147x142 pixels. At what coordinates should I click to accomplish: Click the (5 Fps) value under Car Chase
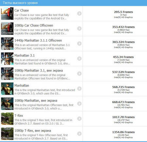click(123, 15)
